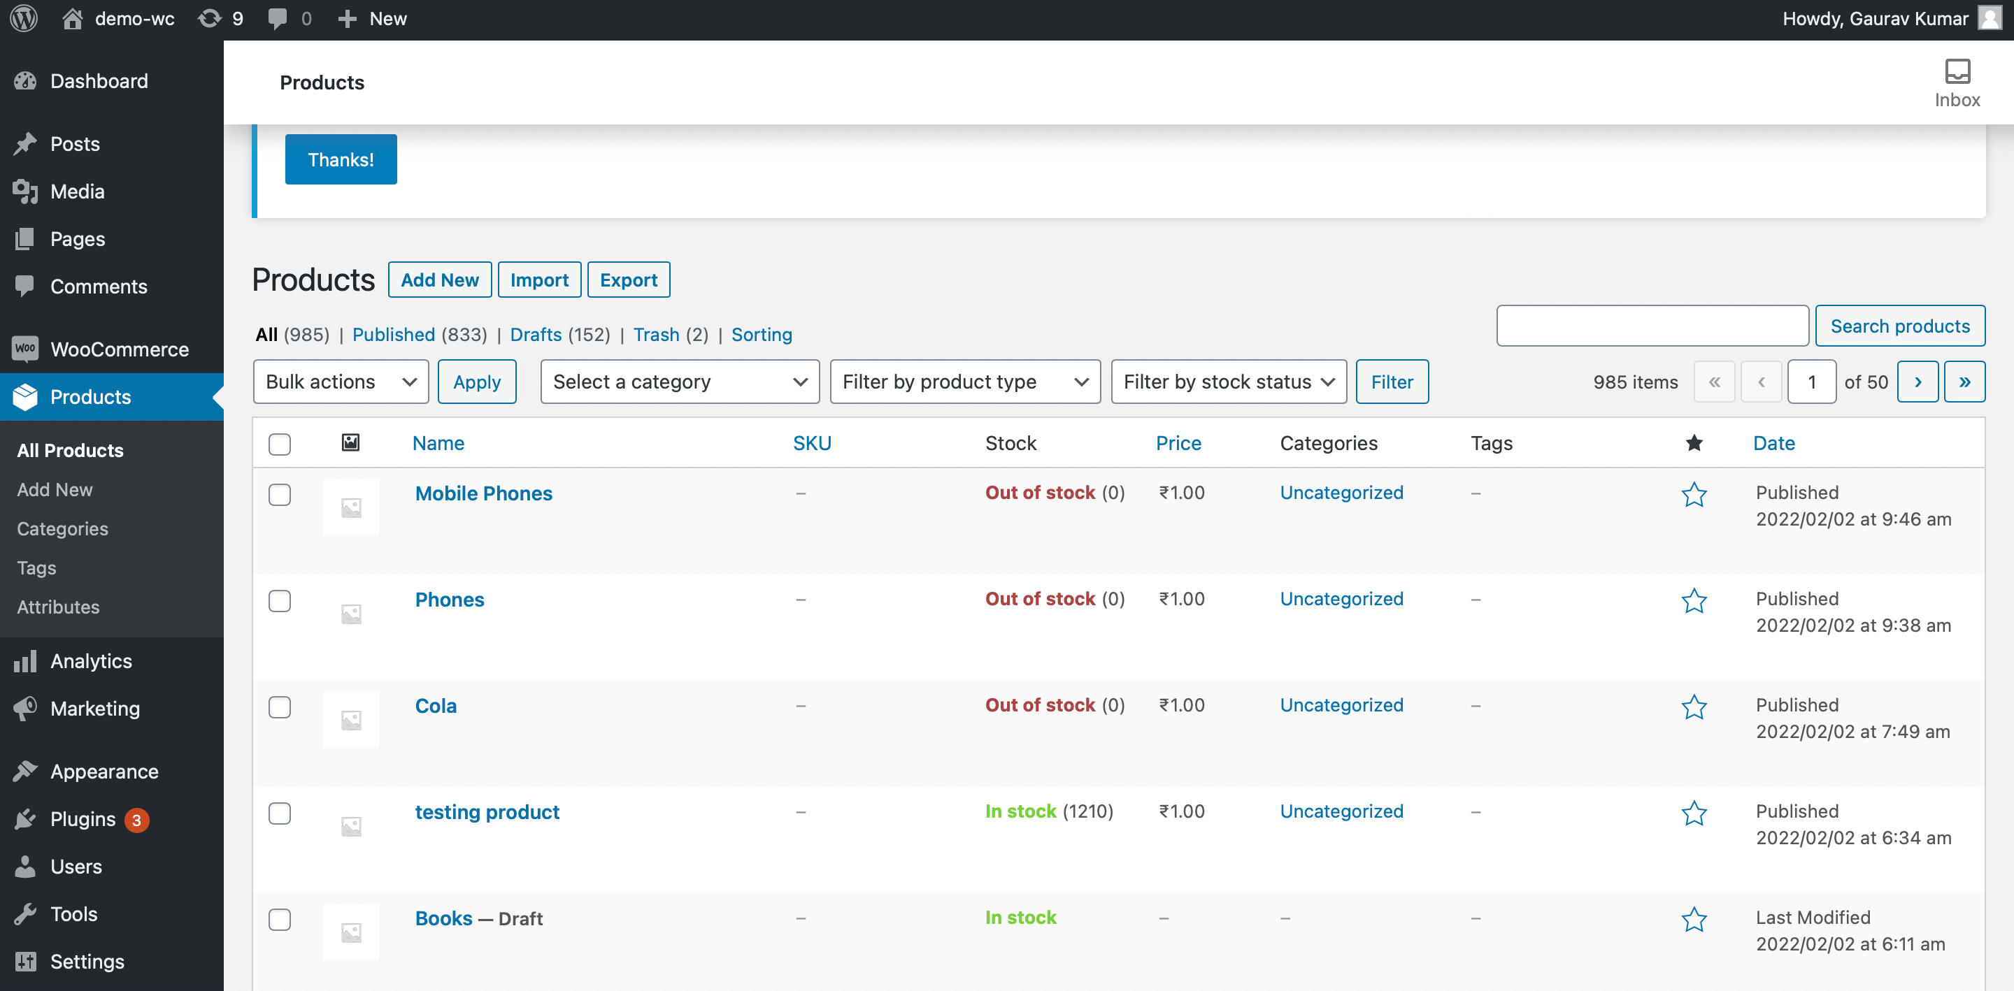
Task: Sort by the featured star column header
Action: click(1694, 443)
